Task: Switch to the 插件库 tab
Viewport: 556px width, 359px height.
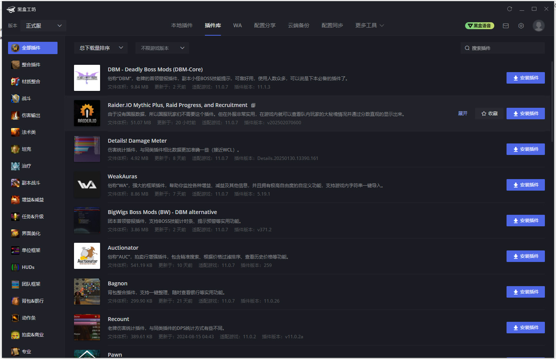Action: tap(213, 25)
